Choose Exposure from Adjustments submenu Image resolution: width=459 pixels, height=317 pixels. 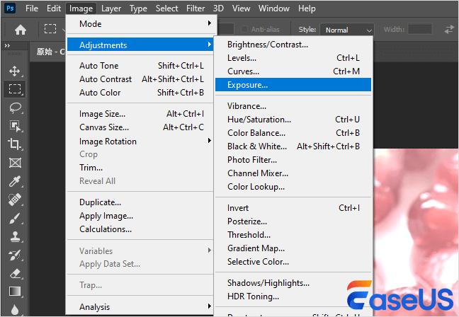(248, 85)
